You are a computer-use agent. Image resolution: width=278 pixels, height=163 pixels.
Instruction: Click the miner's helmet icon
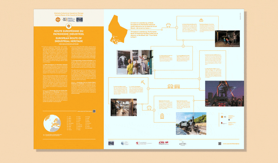pyautogui.click(x=201, y=20)
